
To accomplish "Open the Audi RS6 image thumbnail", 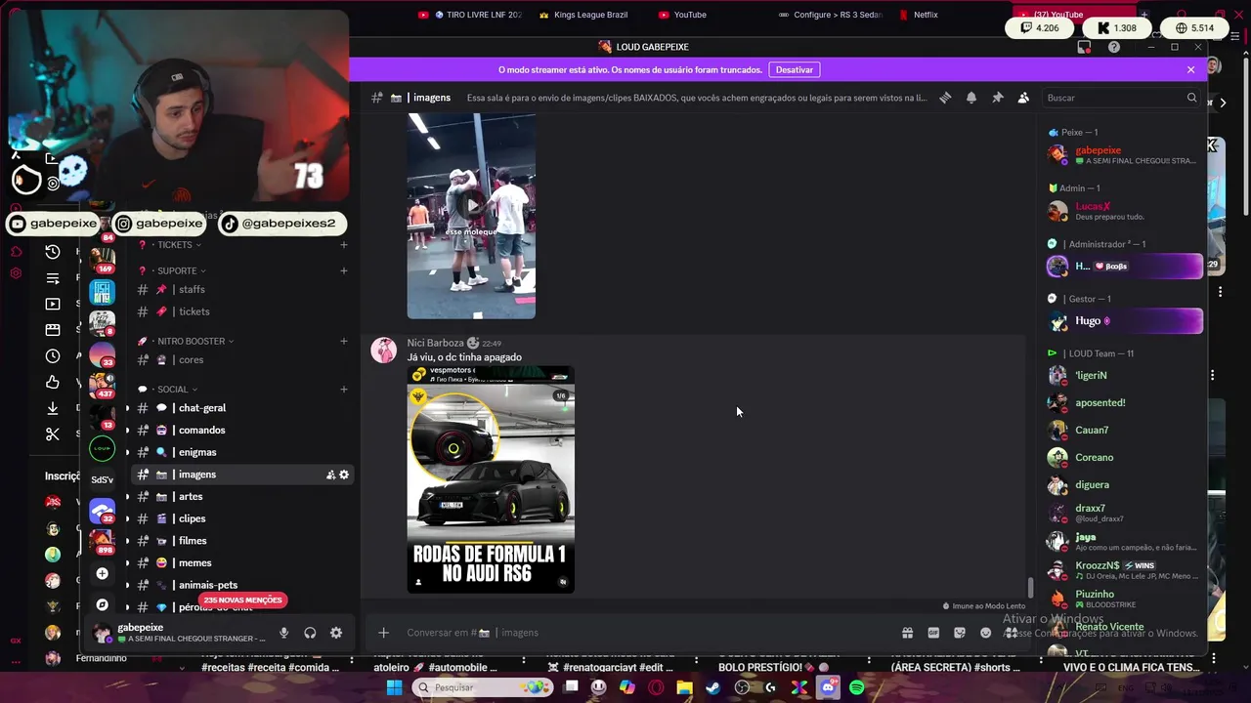I will pos(491,479).
